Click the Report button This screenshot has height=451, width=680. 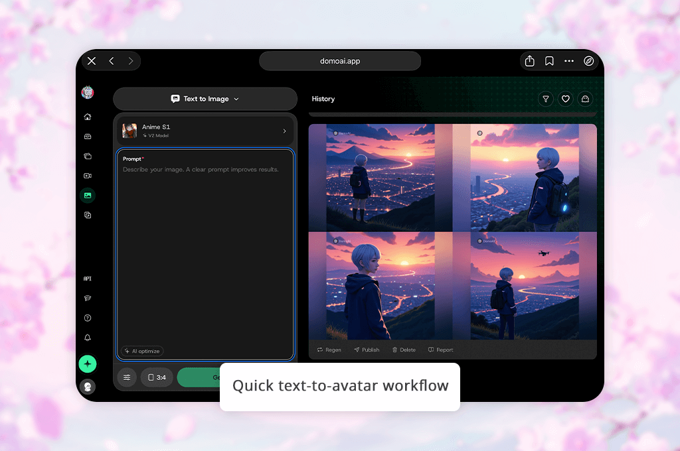pyautogui.click(x=441, y=350)
